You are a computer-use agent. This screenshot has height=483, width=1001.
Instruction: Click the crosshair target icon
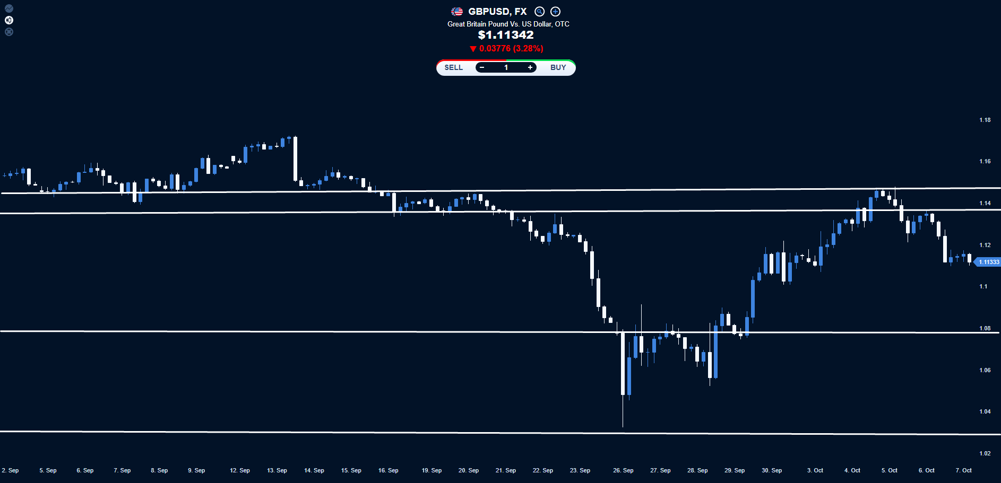coord(9,32)
